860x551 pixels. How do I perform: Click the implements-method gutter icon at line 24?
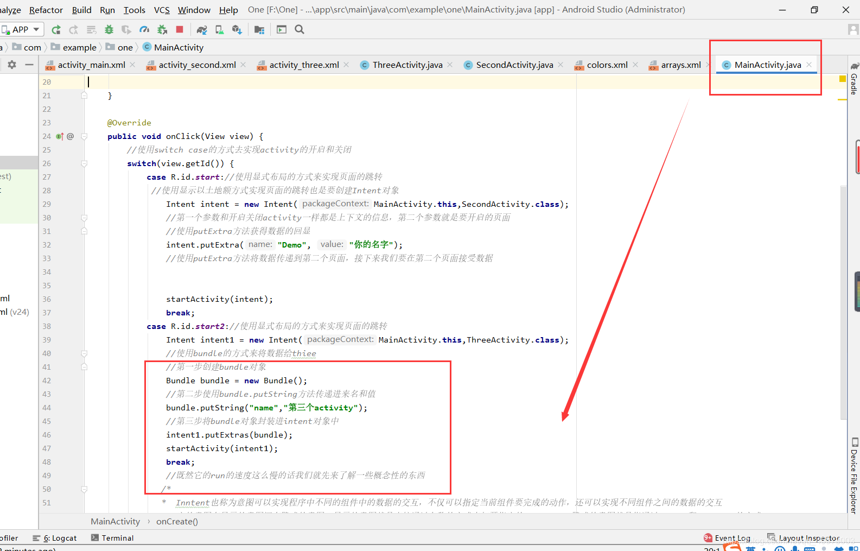coord(60,136)
